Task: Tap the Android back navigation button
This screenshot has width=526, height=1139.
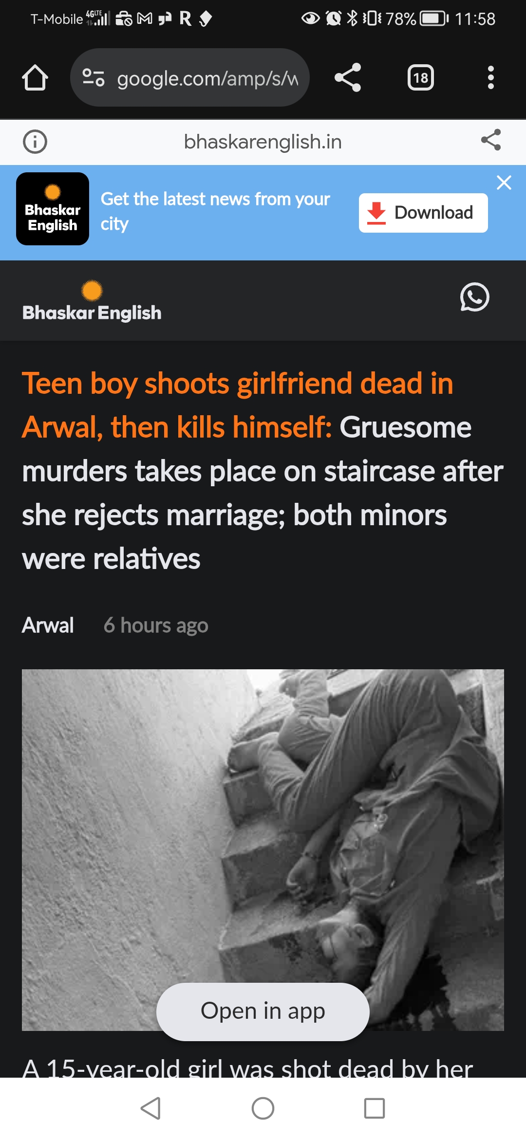Action: pos(150,1108)
